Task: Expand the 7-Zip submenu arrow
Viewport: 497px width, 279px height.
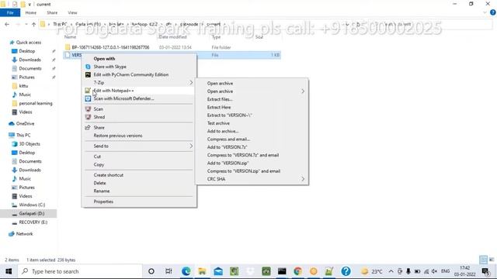Action: click(x=191, y=83)
